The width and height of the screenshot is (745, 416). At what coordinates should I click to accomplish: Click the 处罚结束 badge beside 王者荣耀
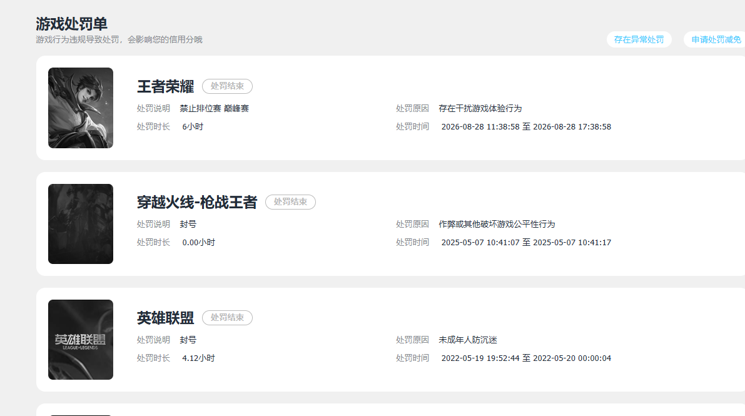[x=227, y=86]
